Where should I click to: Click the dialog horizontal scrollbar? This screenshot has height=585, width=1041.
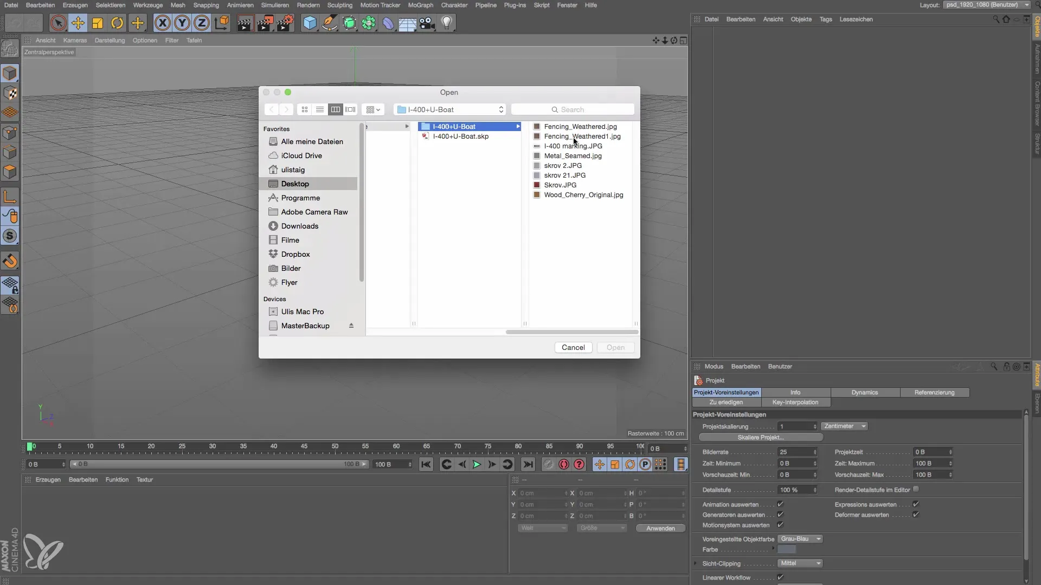[571, 332]
